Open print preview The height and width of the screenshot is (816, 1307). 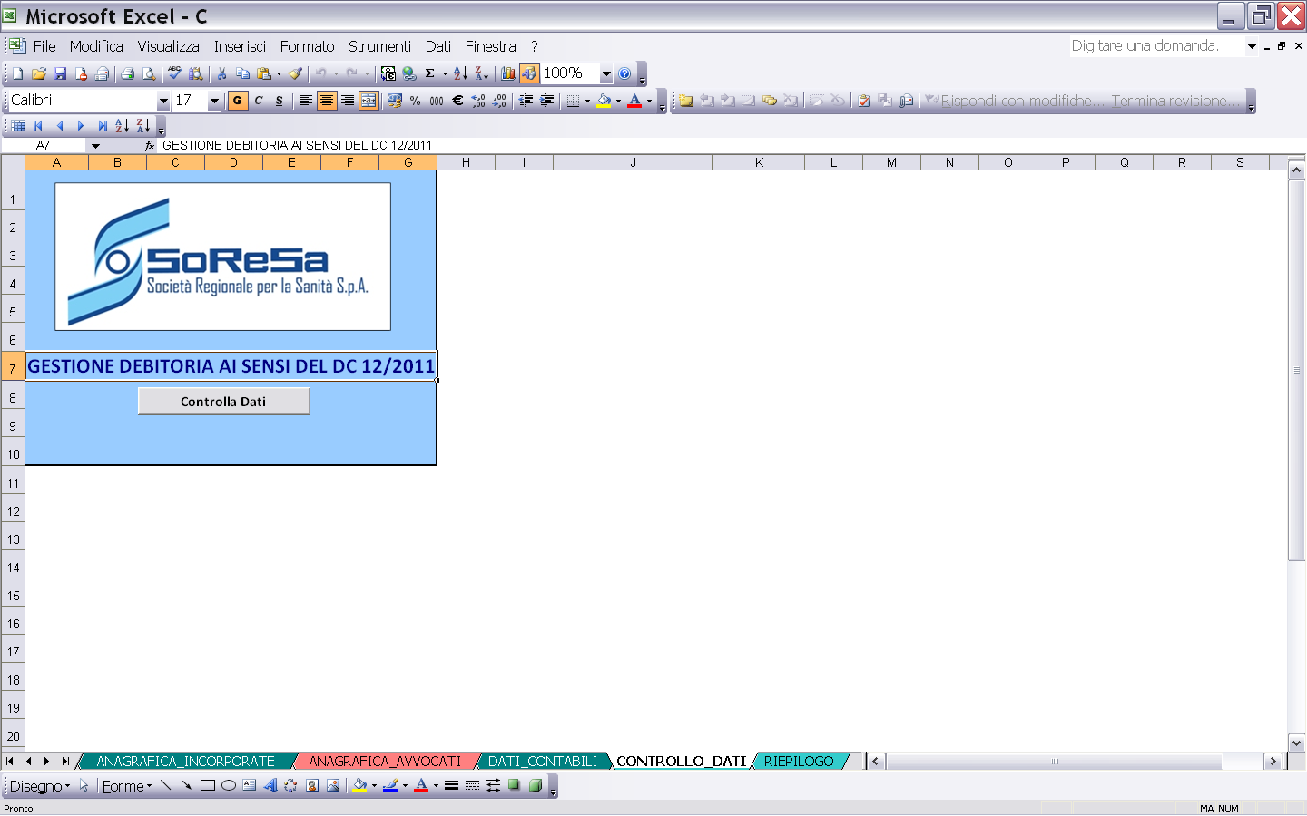tap(149, 73)
